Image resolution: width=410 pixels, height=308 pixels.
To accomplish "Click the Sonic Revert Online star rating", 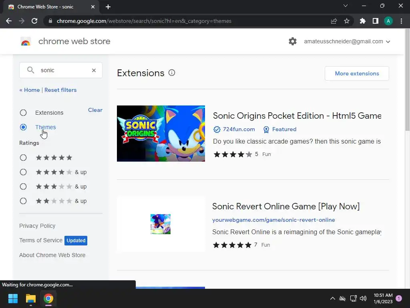I will (x=232, y=245).
